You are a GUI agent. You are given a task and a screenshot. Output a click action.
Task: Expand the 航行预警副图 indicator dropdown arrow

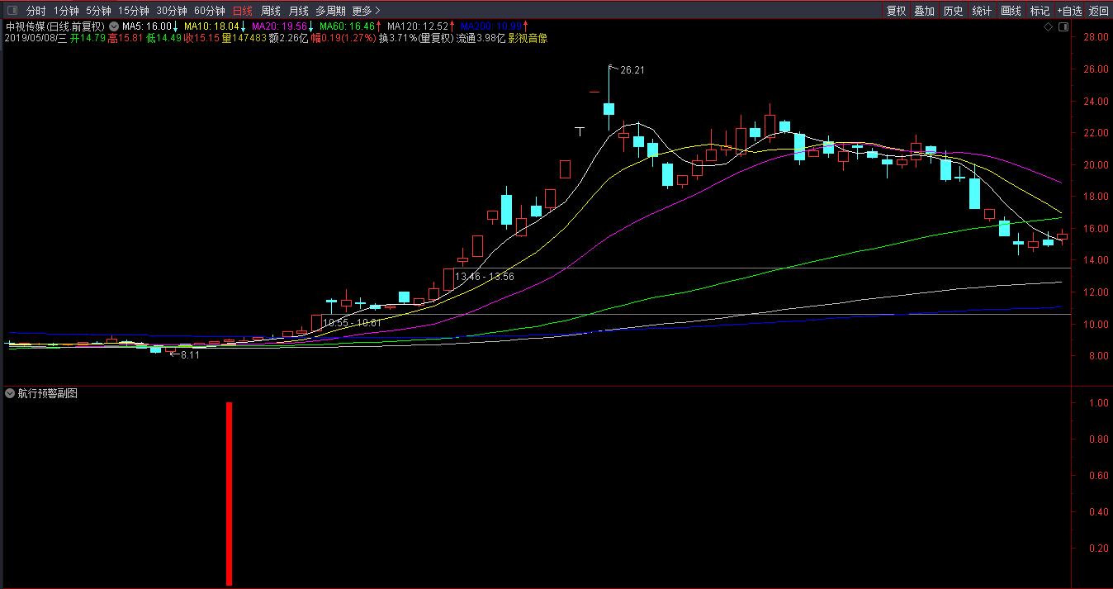coord(10,394)
